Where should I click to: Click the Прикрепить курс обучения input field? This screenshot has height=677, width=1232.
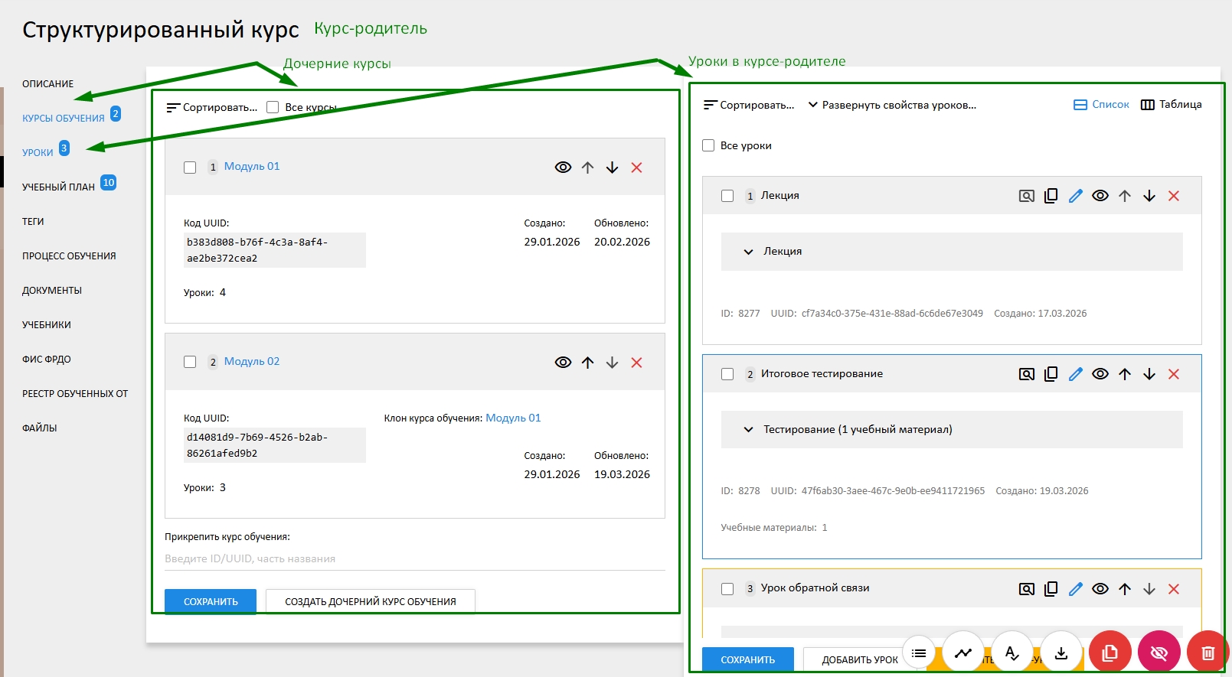tap(413, 558)
